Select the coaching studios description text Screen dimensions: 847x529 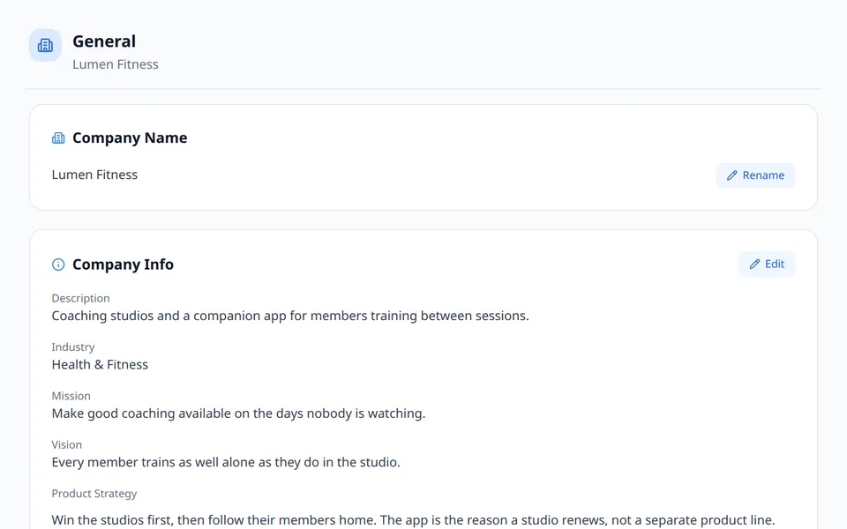[290, 316]
